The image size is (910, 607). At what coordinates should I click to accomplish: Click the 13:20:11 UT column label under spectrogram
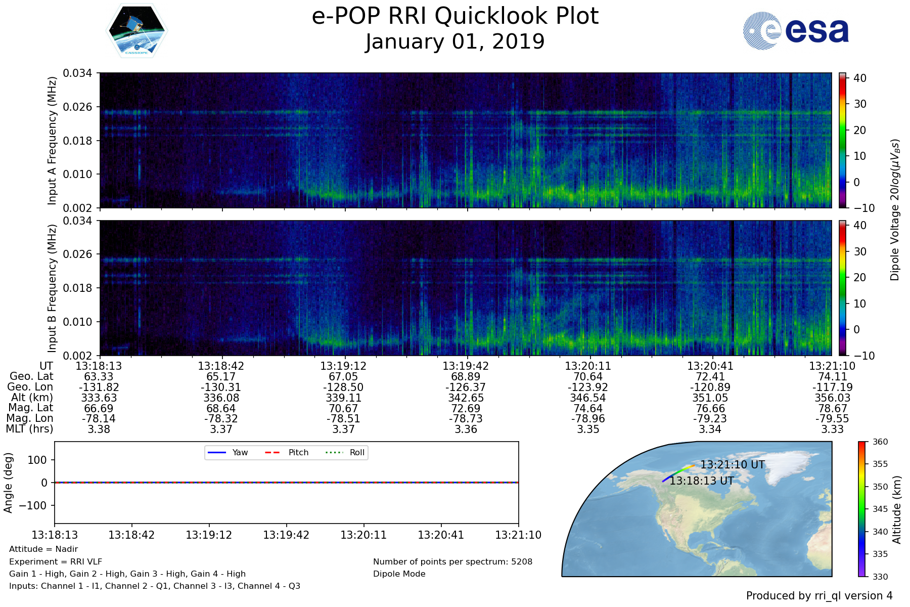click(x=587, y=366)
